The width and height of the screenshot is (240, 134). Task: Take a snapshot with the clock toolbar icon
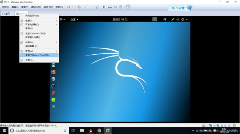87,7
